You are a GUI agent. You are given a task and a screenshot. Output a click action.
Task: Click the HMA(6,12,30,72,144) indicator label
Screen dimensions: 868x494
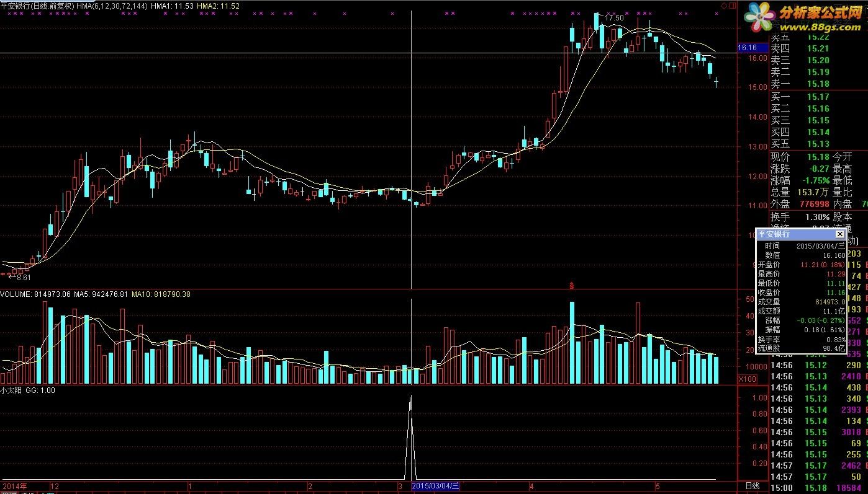(x=112, y=6)
